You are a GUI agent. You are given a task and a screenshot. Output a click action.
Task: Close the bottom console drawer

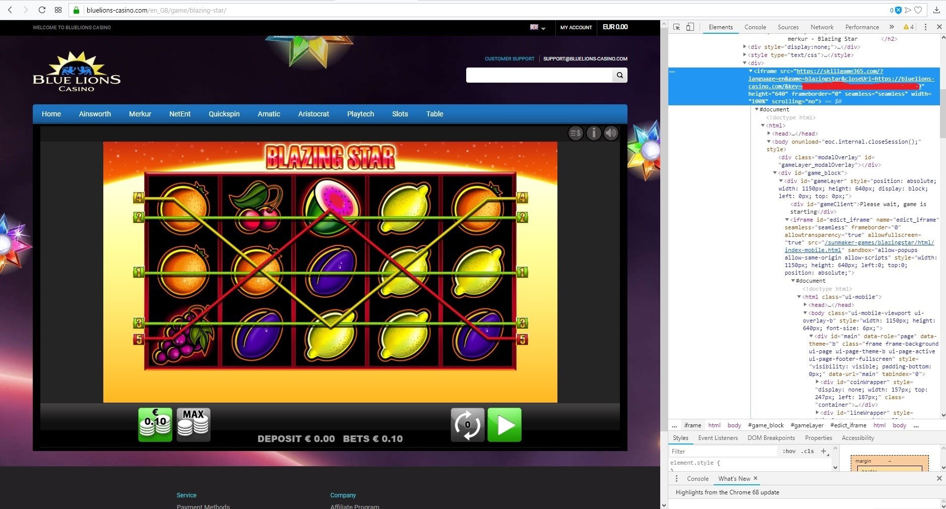click(939, 478)
